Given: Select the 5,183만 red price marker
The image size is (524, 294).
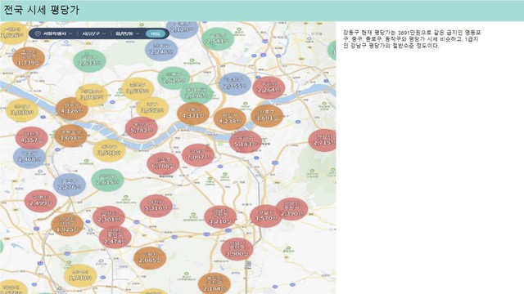Looking at the screenshot, I should click(x=246, y=142).
